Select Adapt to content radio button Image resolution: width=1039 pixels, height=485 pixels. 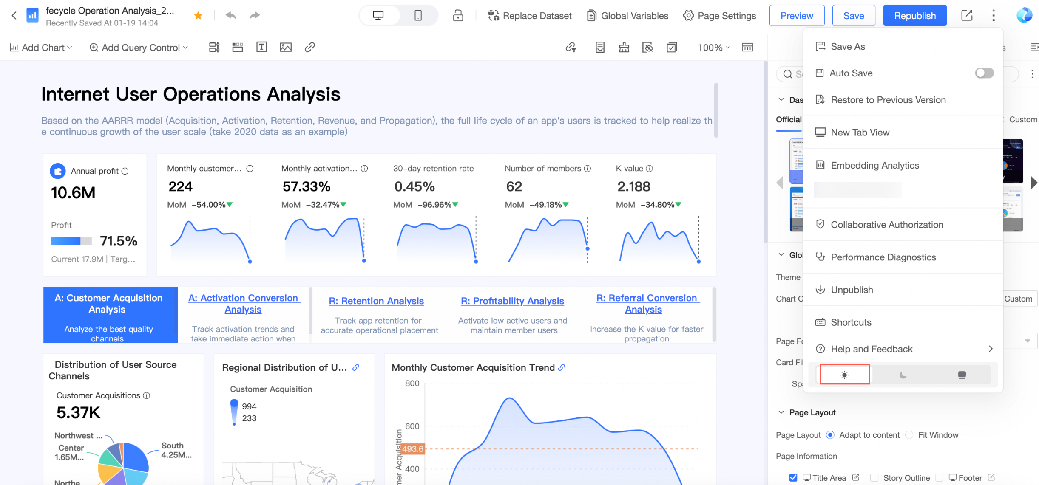coord(830,435)
